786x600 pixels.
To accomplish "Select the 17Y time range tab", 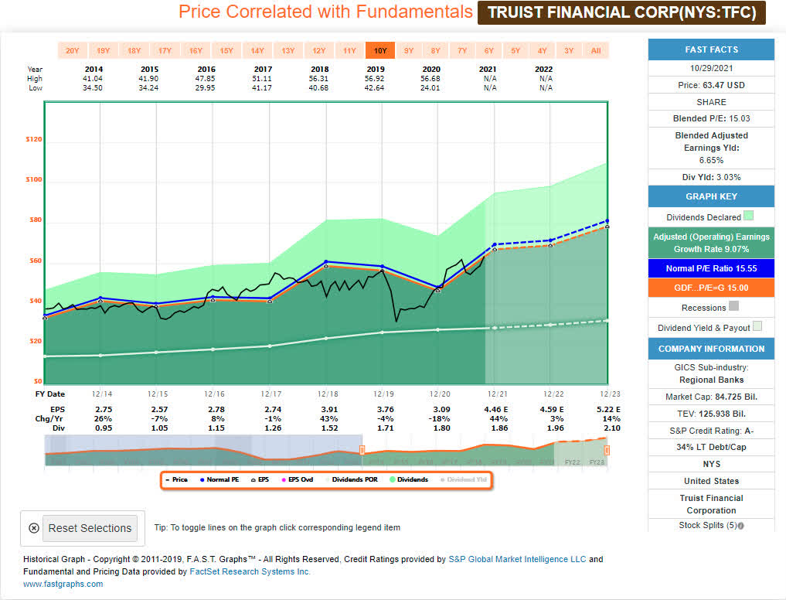I will pyautogui.click(x=165, y=51).
